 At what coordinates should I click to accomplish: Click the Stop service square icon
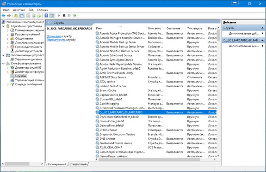coord(64,16)
